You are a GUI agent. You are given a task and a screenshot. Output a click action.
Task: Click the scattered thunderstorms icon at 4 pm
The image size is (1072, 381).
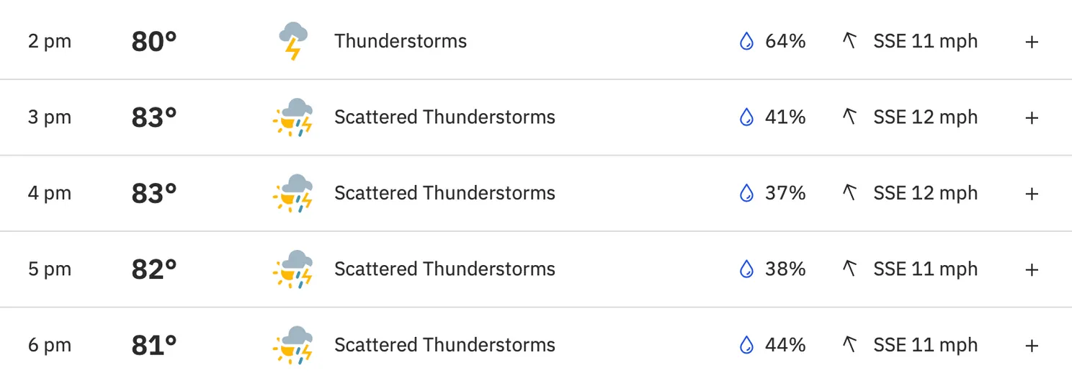tap(293, 193)
